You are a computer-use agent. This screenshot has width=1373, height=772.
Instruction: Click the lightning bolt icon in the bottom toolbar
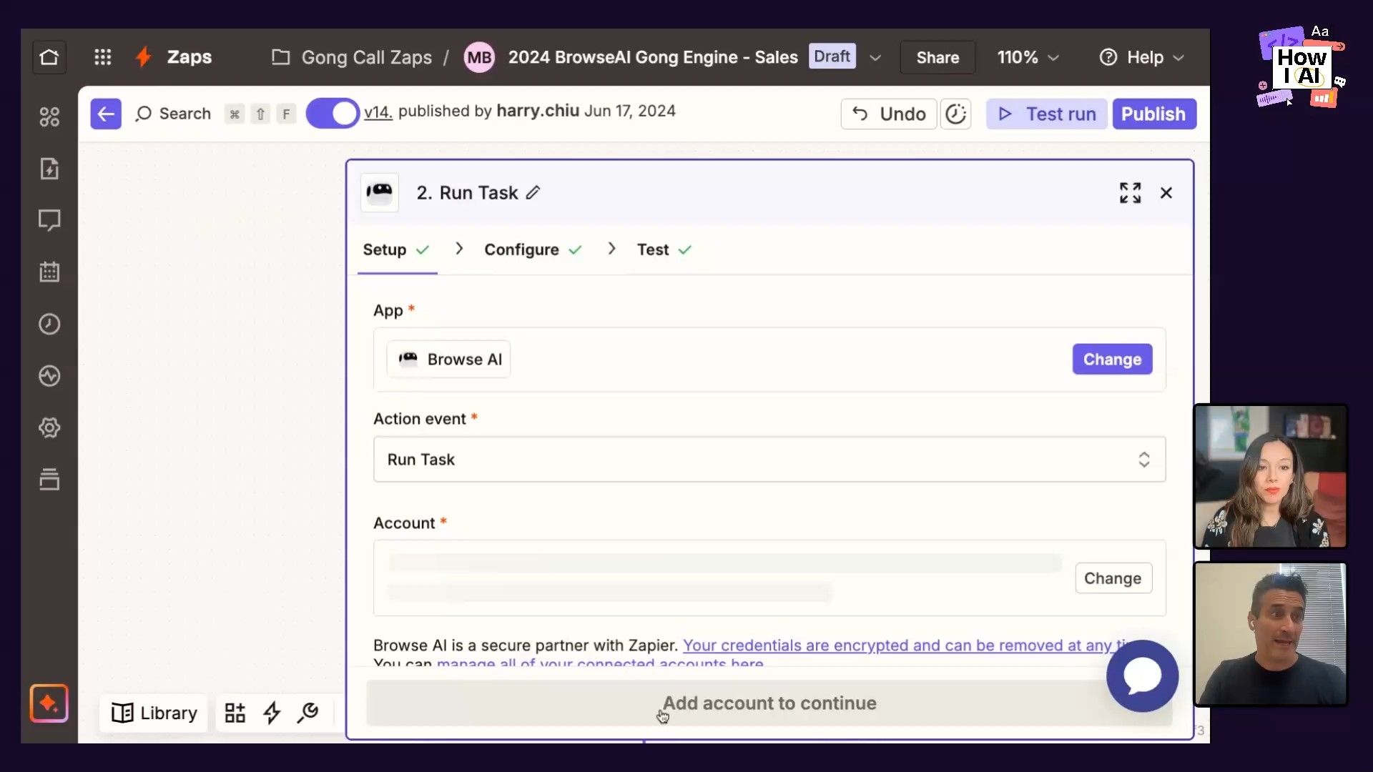pyautogui.click(x=272, y=713)
